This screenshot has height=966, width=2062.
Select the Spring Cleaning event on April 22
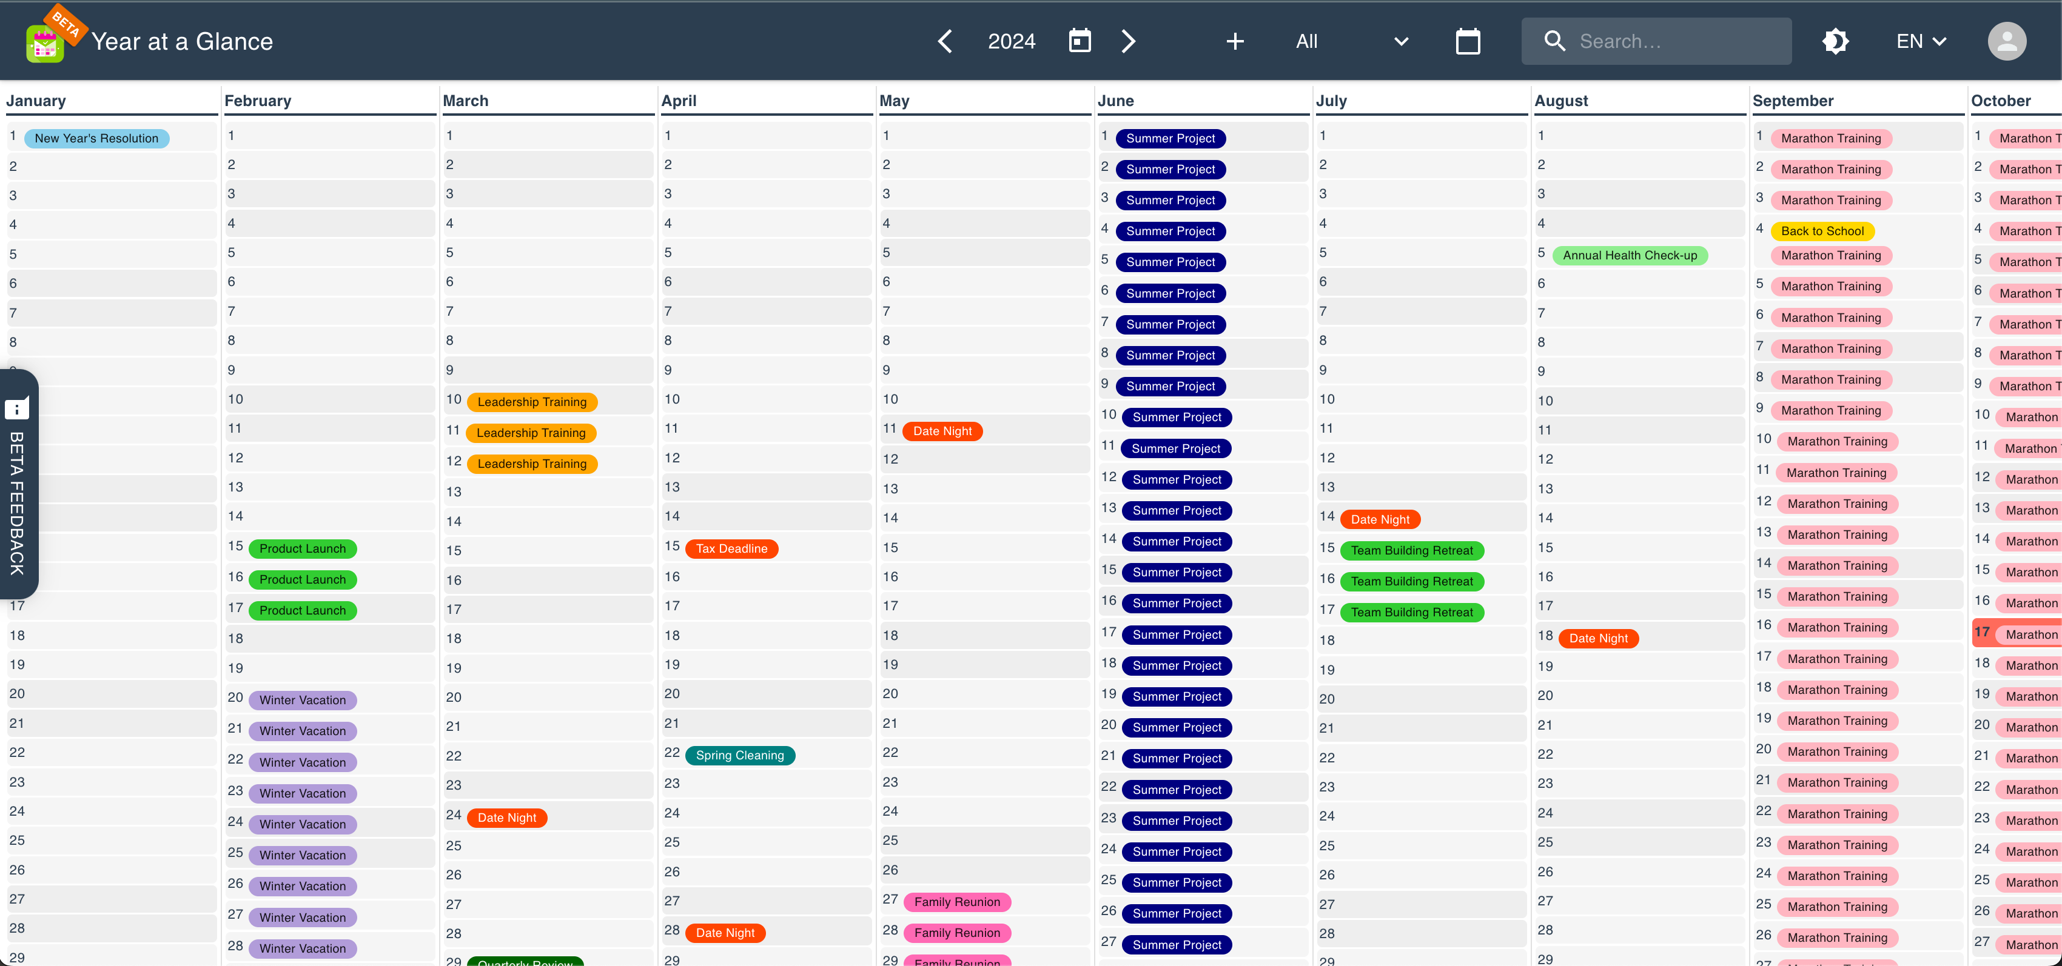tap(740, 756)
